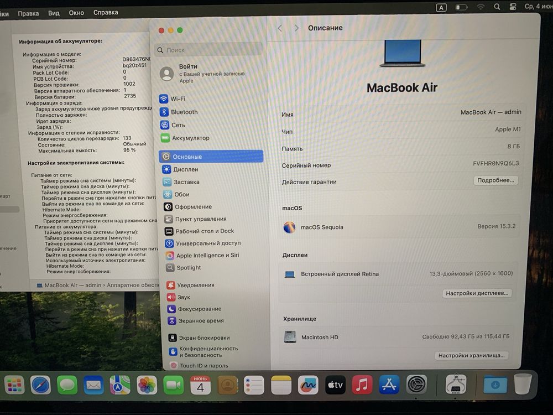The width and height of the screenshot is (553, 415).
Task: Open Contacts app in Dock
Action: [x=227, y=385]
